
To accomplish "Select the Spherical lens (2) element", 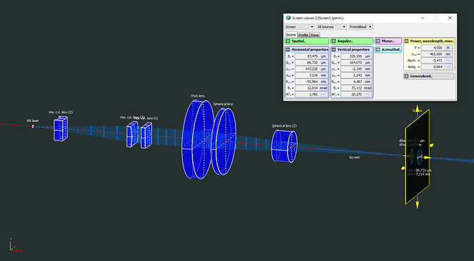I will 284,146.
